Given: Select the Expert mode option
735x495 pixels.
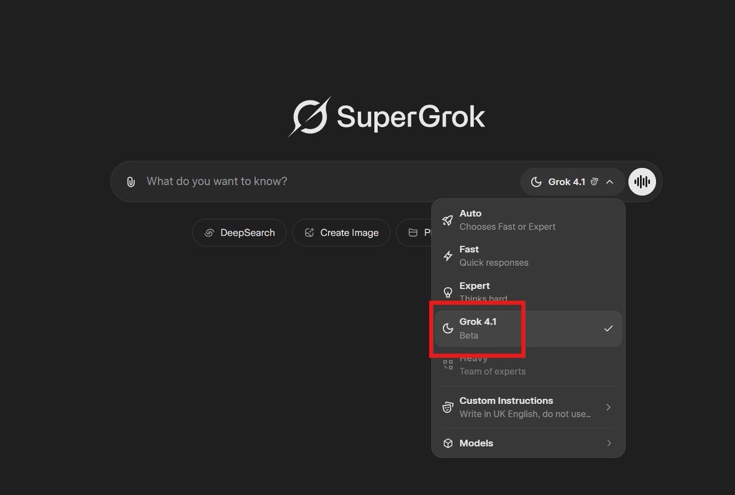Looking at the screenshot, I should tap(528, 292).
